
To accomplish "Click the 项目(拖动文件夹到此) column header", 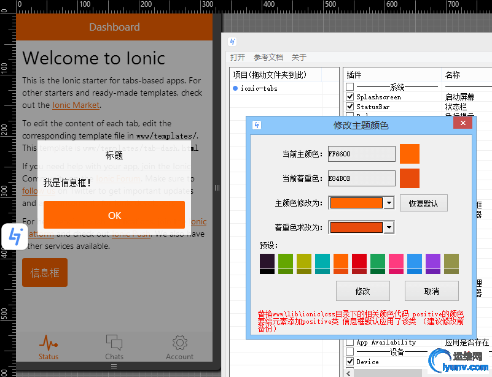I will 276,75.
